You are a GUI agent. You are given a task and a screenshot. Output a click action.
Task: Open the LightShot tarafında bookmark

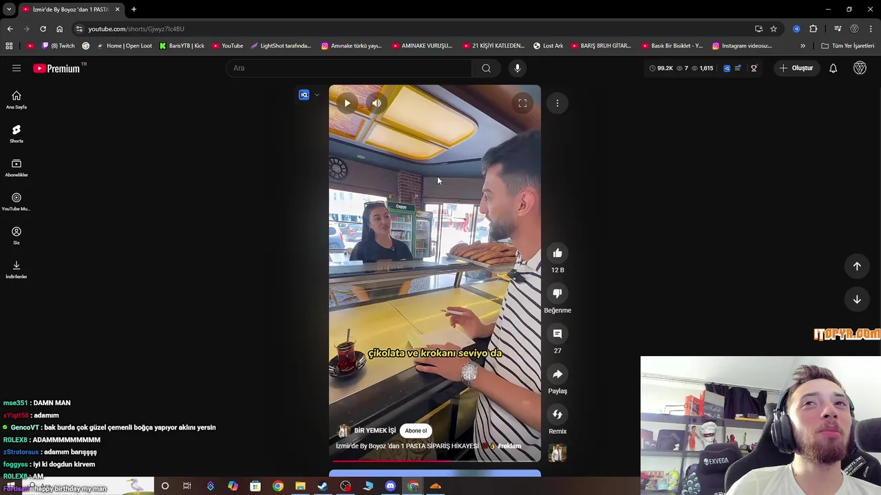pos(281,46)
